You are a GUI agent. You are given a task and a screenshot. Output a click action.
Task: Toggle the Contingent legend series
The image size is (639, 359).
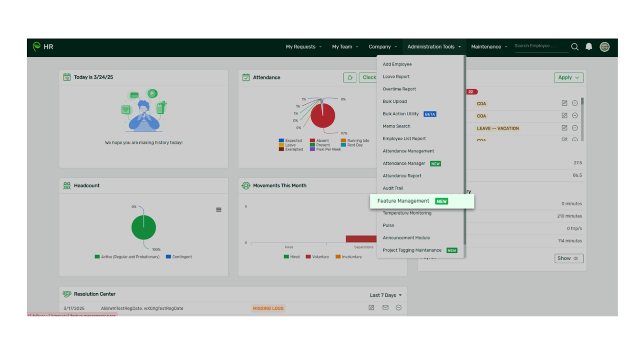click(179, 257)
